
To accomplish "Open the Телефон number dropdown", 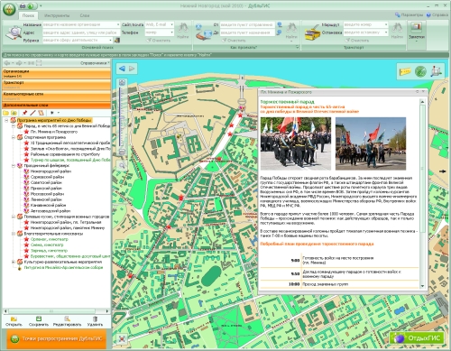I will 171,32.
